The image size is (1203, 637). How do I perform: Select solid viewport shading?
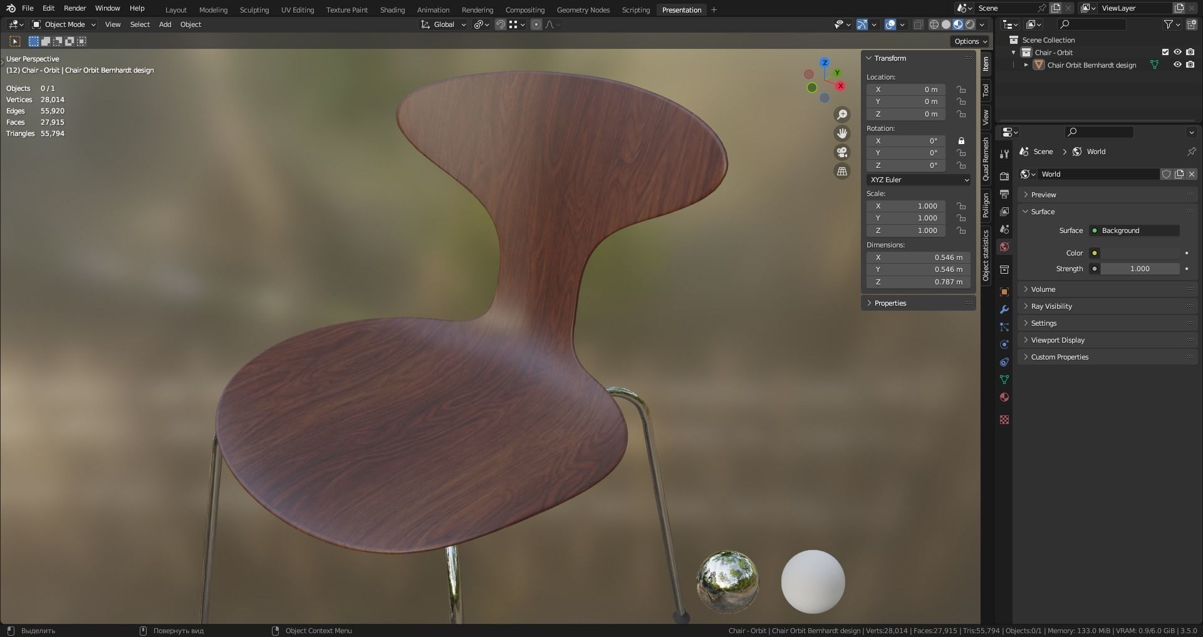(946, 24)
